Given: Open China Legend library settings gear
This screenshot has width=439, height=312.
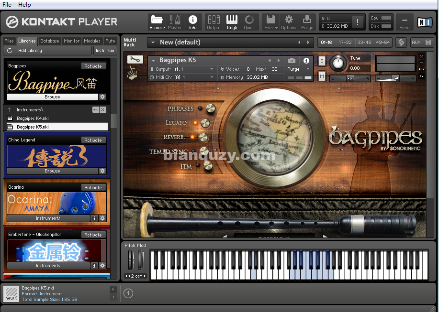Looking at the screenshot, I should point(102,171).
